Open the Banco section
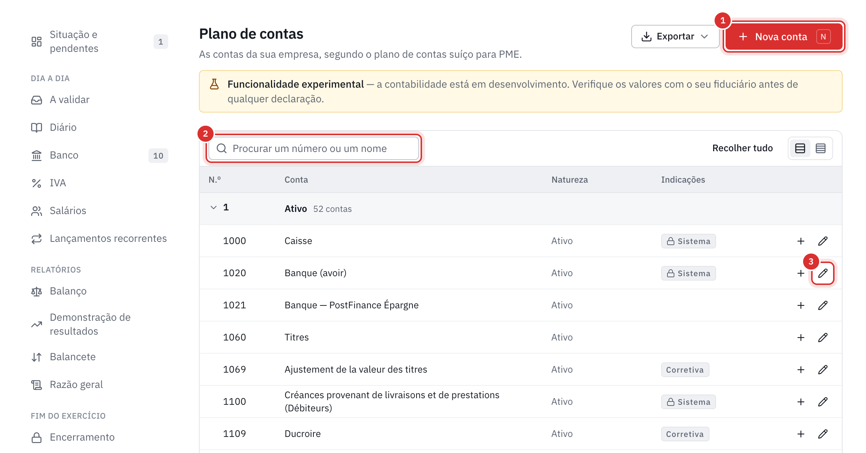Viewport: 866px width, 453px height. pos(99,155)
